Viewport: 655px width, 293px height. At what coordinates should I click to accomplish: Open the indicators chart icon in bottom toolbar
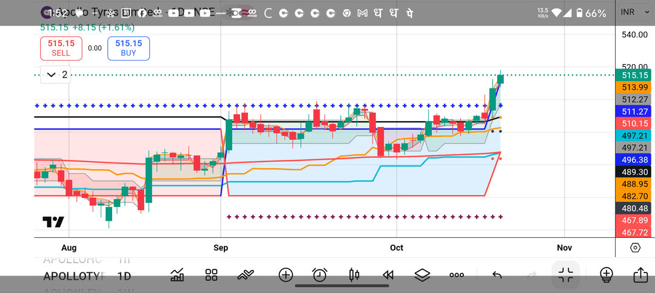[177, 275]
